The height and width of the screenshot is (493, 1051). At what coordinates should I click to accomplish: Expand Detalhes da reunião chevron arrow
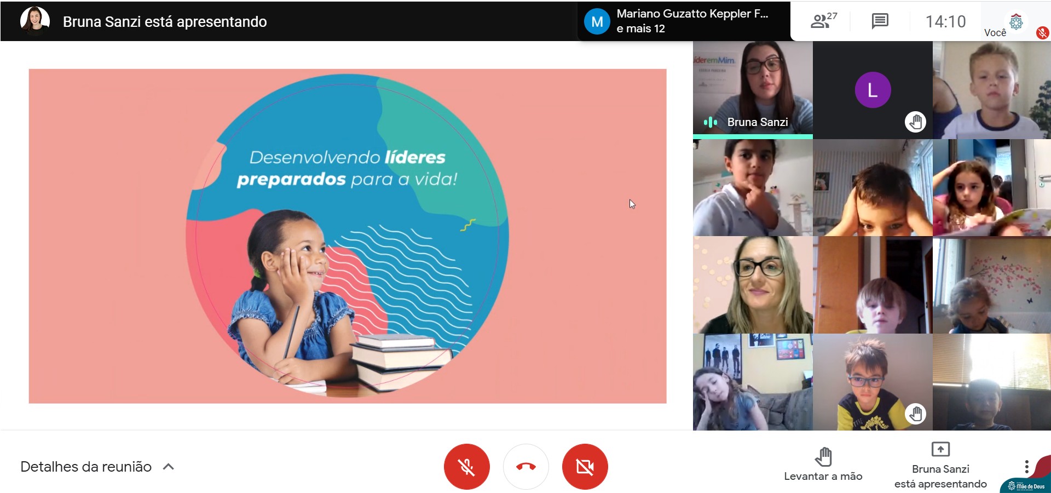169,467
